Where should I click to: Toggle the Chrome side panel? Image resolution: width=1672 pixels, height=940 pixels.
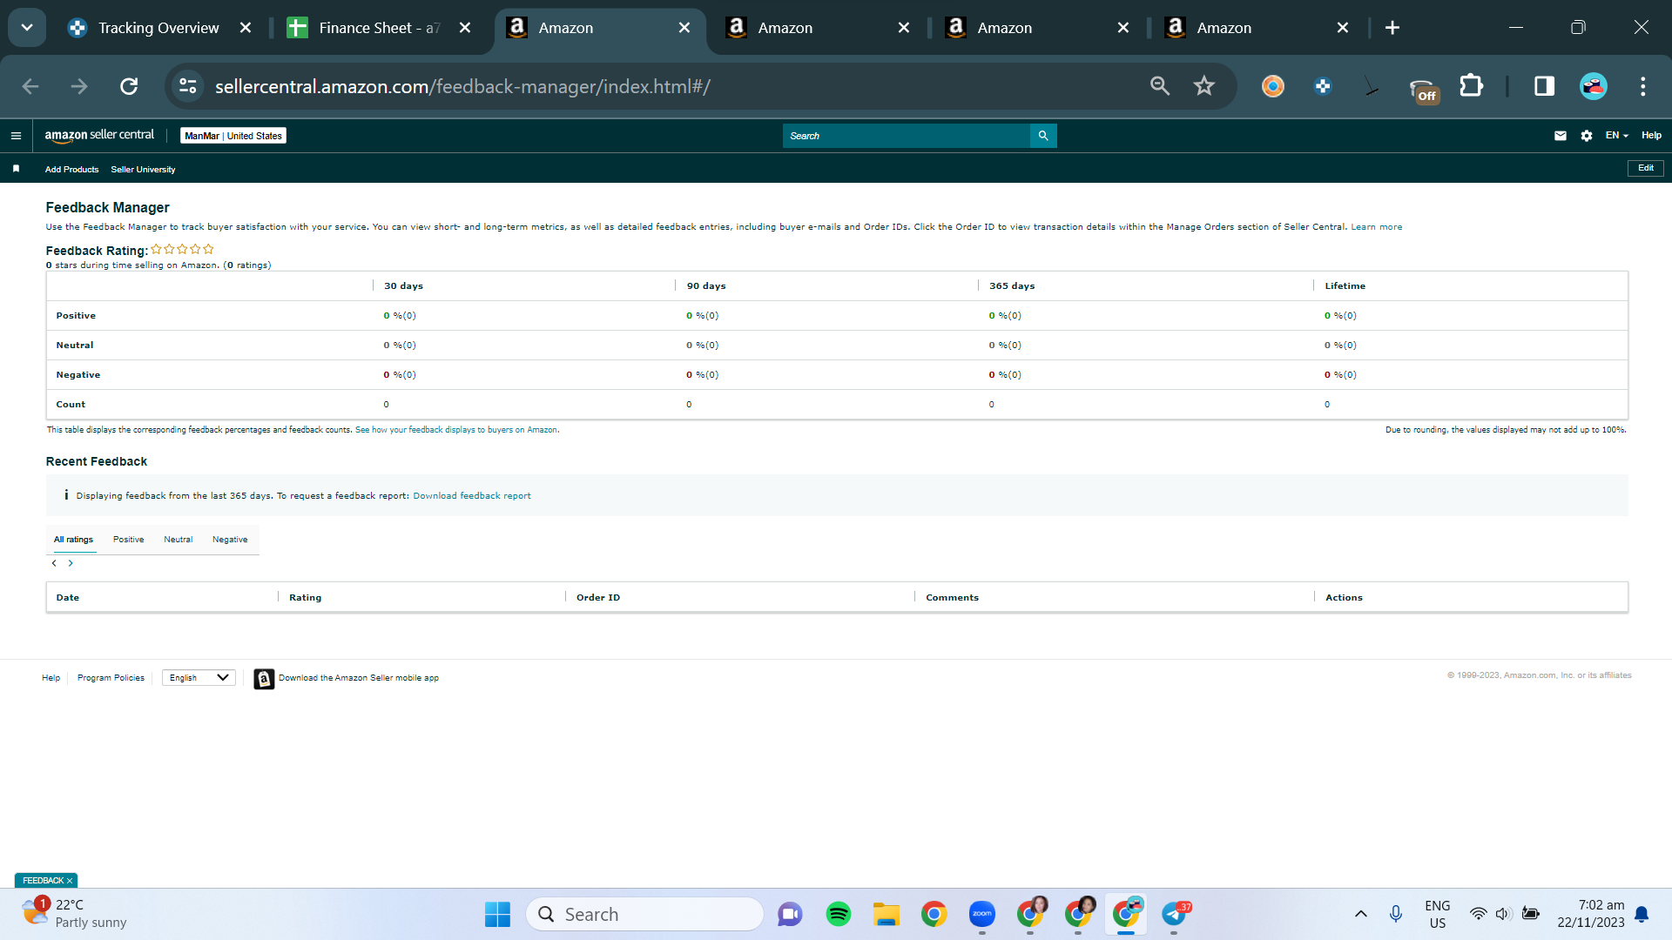pos(1544,85)
